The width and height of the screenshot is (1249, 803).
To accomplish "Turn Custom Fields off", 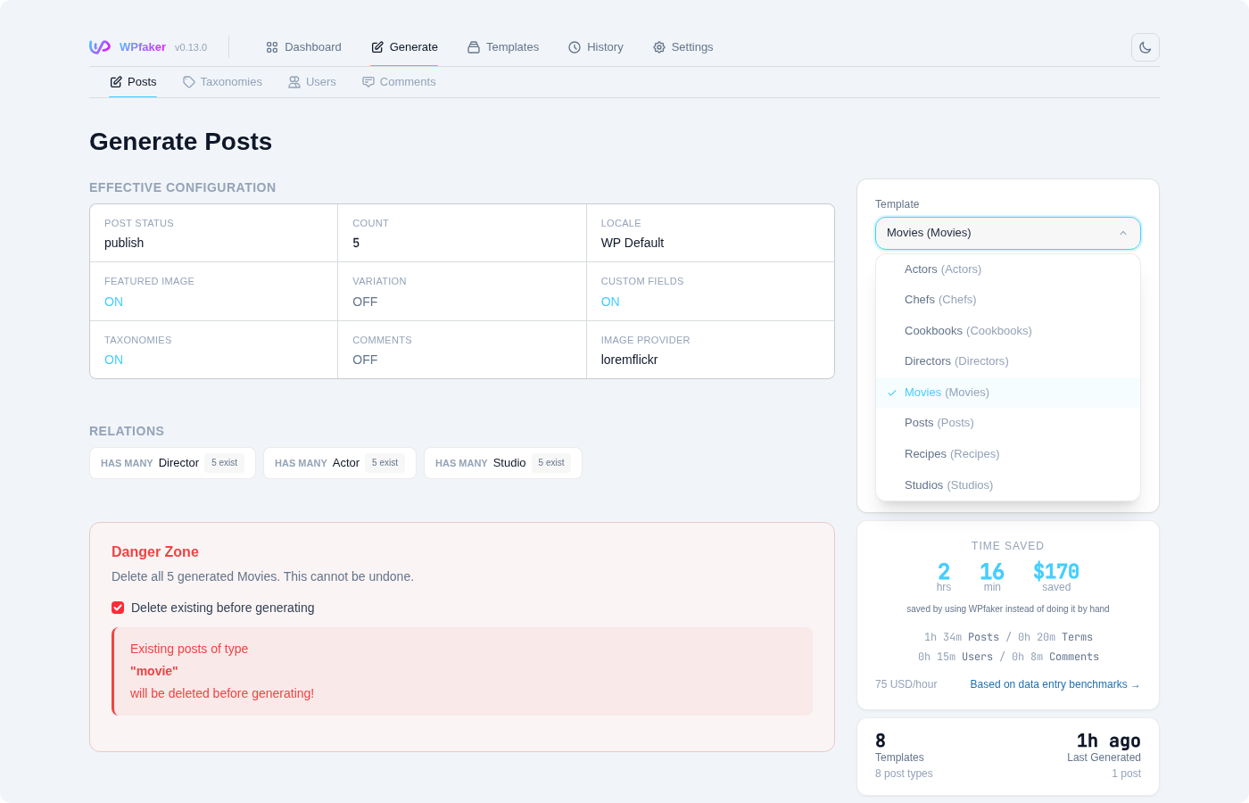I will (610, 302).
